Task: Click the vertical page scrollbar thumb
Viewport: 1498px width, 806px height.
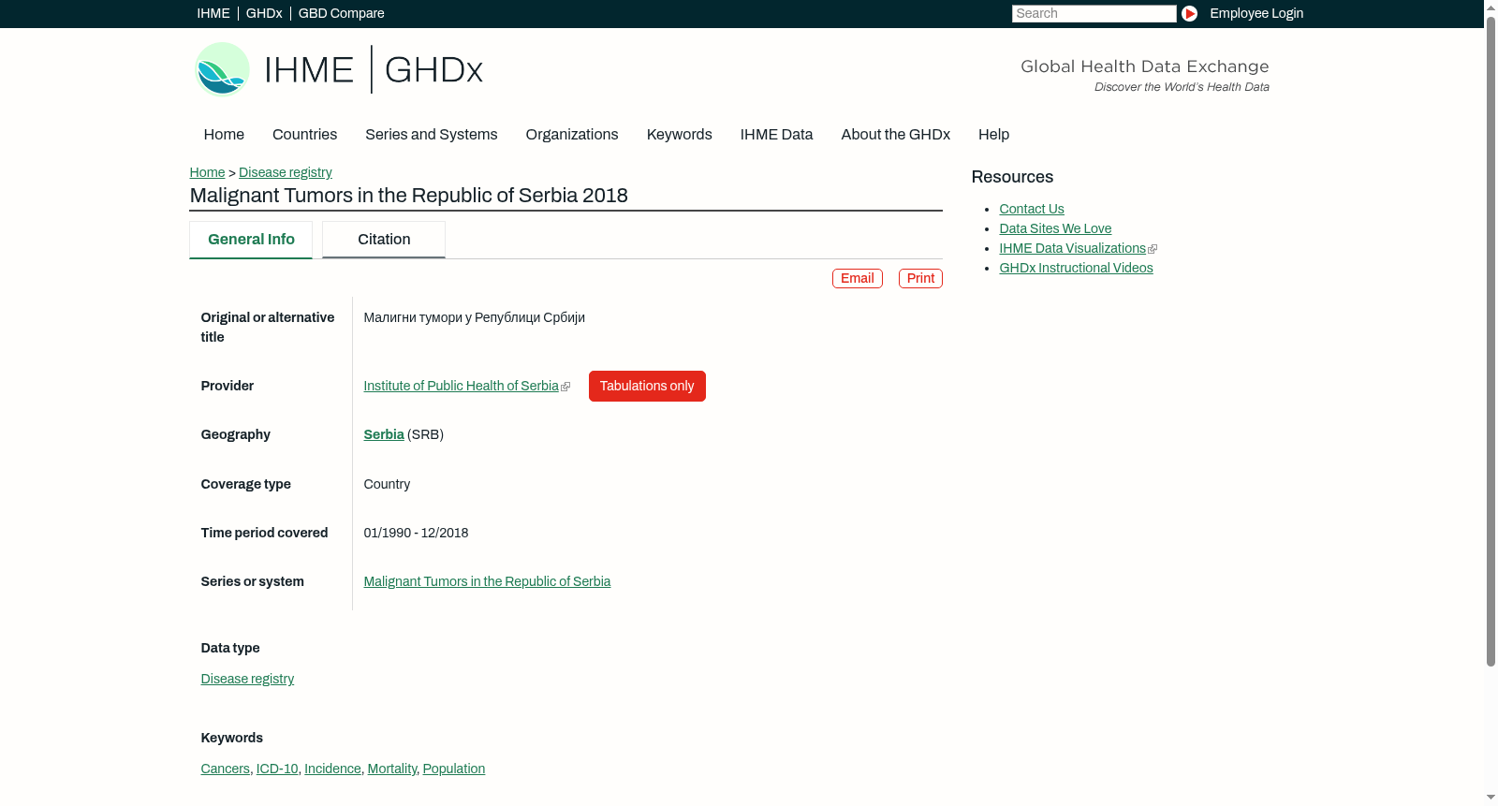Action: 1491,342
